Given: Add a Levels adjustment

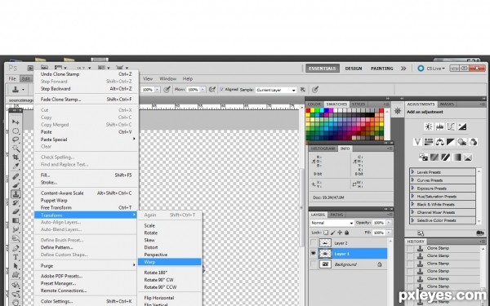Looking at the screenshot, I should click(439, 126).
